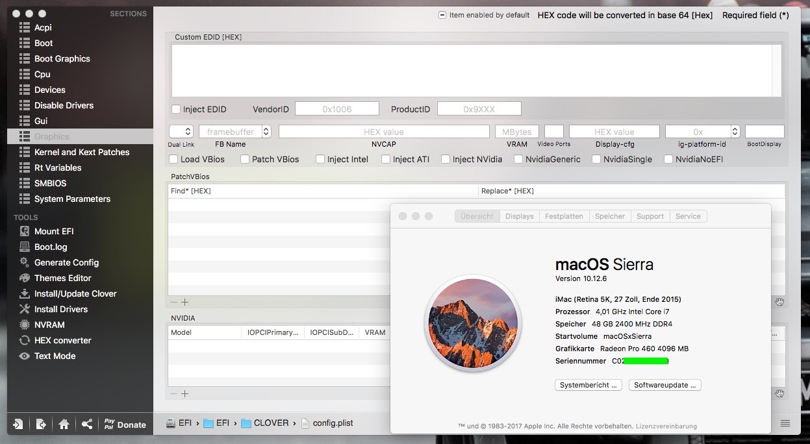Image resolution: width=810 pixels, height=444 pixels.
Task: Enable the Inject EDID checkbox
Action: [176, 109]
